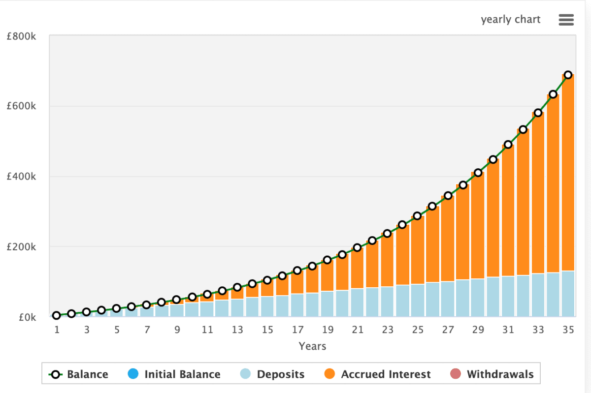Hide the Deposits series via legend
The image size is (591, 393).
tap(281, 374)
